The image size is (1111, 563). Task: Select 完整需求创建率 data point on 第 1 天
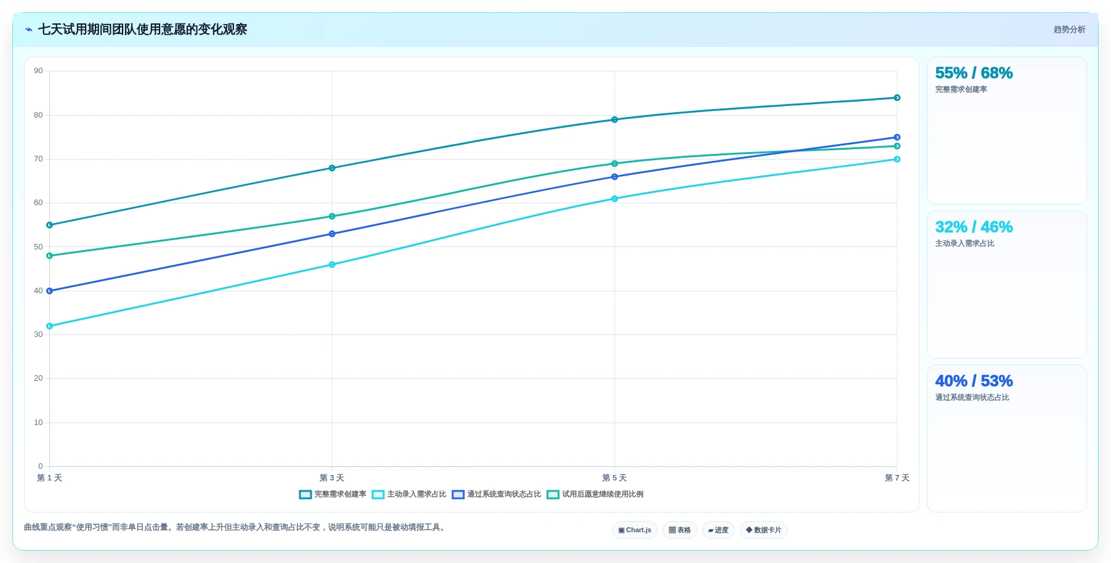pos(50,225)
